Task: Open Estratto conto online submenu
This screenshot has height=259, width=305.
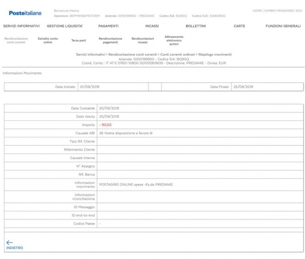Action: point(48,41)
